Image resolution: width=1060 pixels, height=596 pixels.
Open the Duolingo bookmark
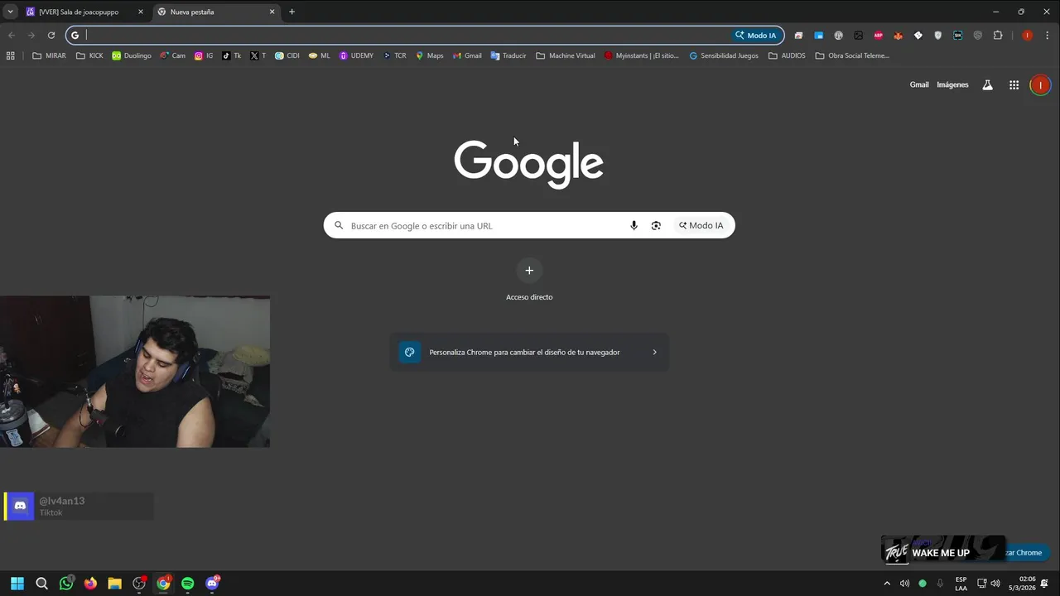pyautogui.click(x=132, y=55)
